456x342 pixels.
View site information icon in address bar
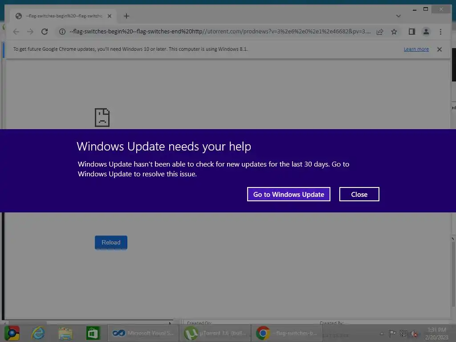point(62,32)
